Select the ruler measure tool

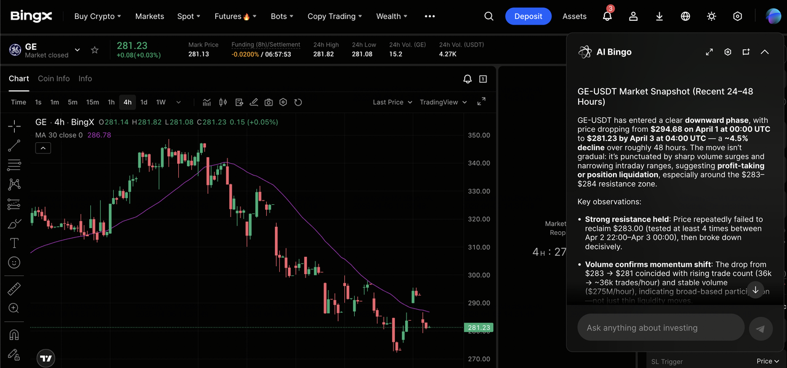click(14, 289)
